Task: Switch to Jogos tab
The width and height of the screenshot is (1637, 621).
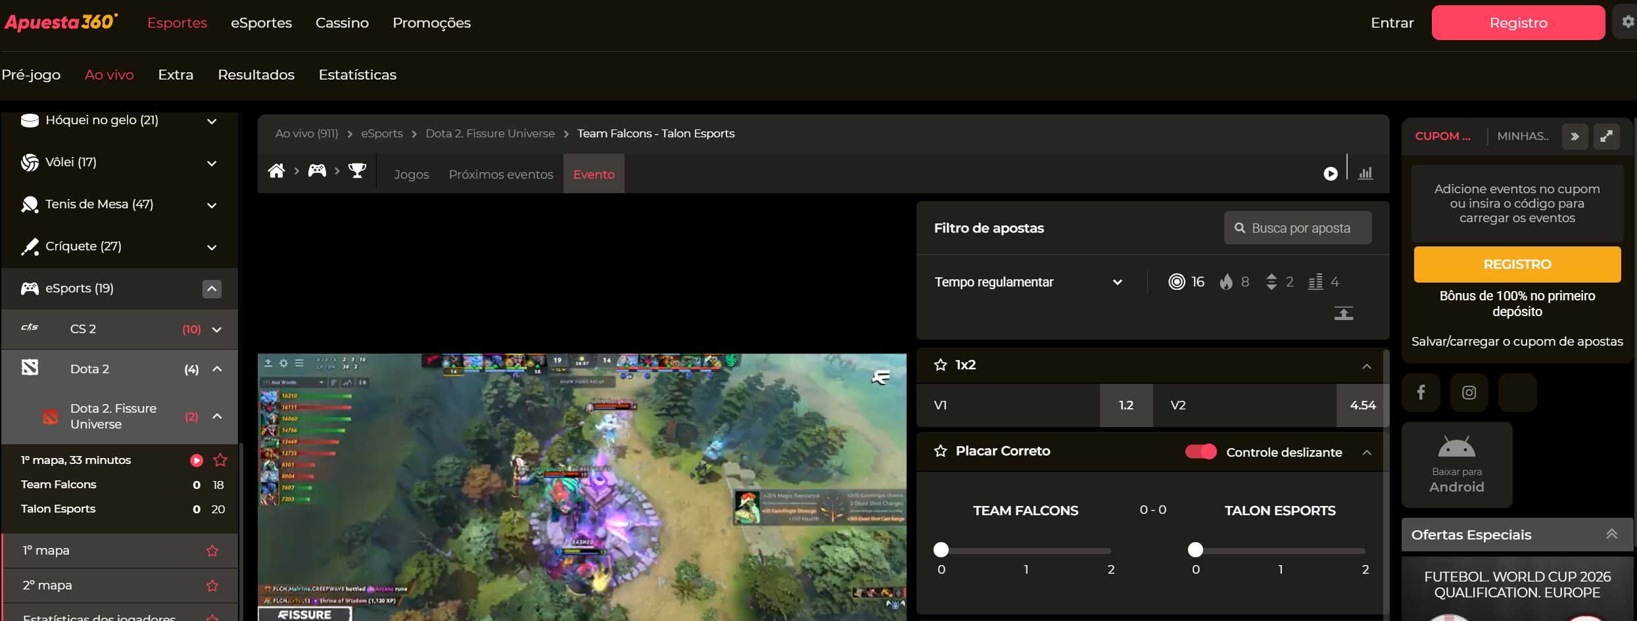Action: point(411,174)
